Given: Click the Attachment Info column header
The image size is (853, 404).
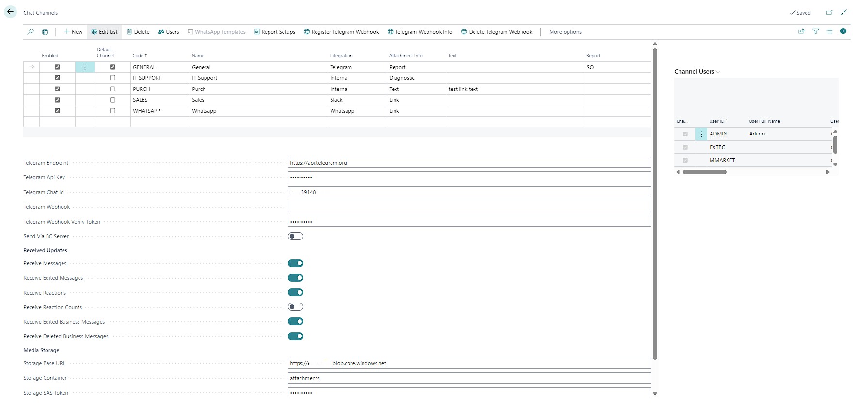Looking at the screenshot, I should 406,56.
